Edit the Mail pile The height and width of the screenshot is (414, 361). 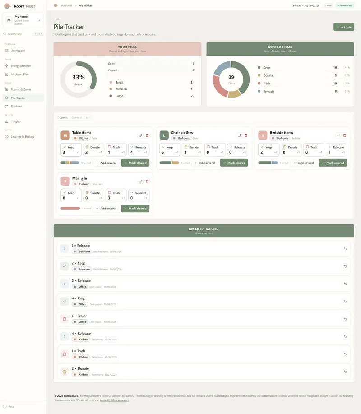[x=141, y=181]
